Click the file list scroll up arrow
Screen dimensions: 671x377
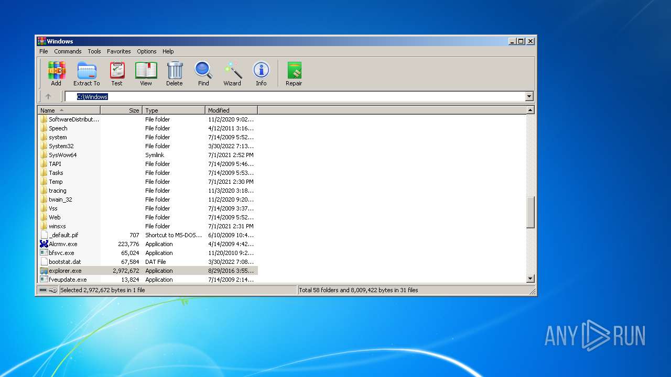point(530,110)
